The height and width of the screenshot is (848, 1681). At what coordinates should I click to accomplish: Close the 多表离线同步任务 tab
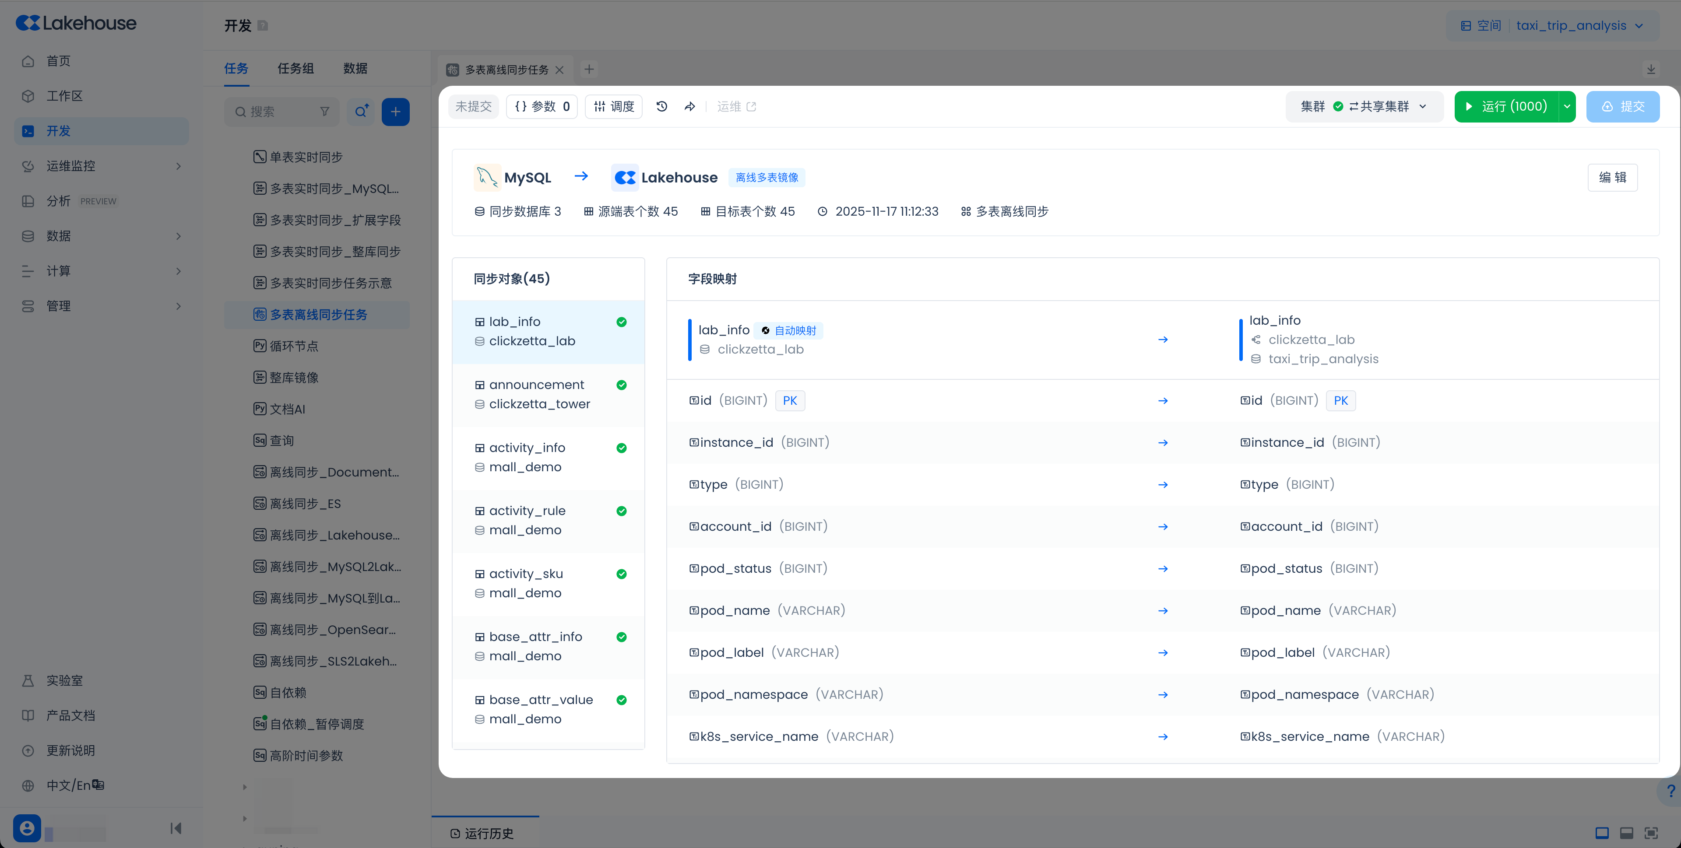pos(559,70)
